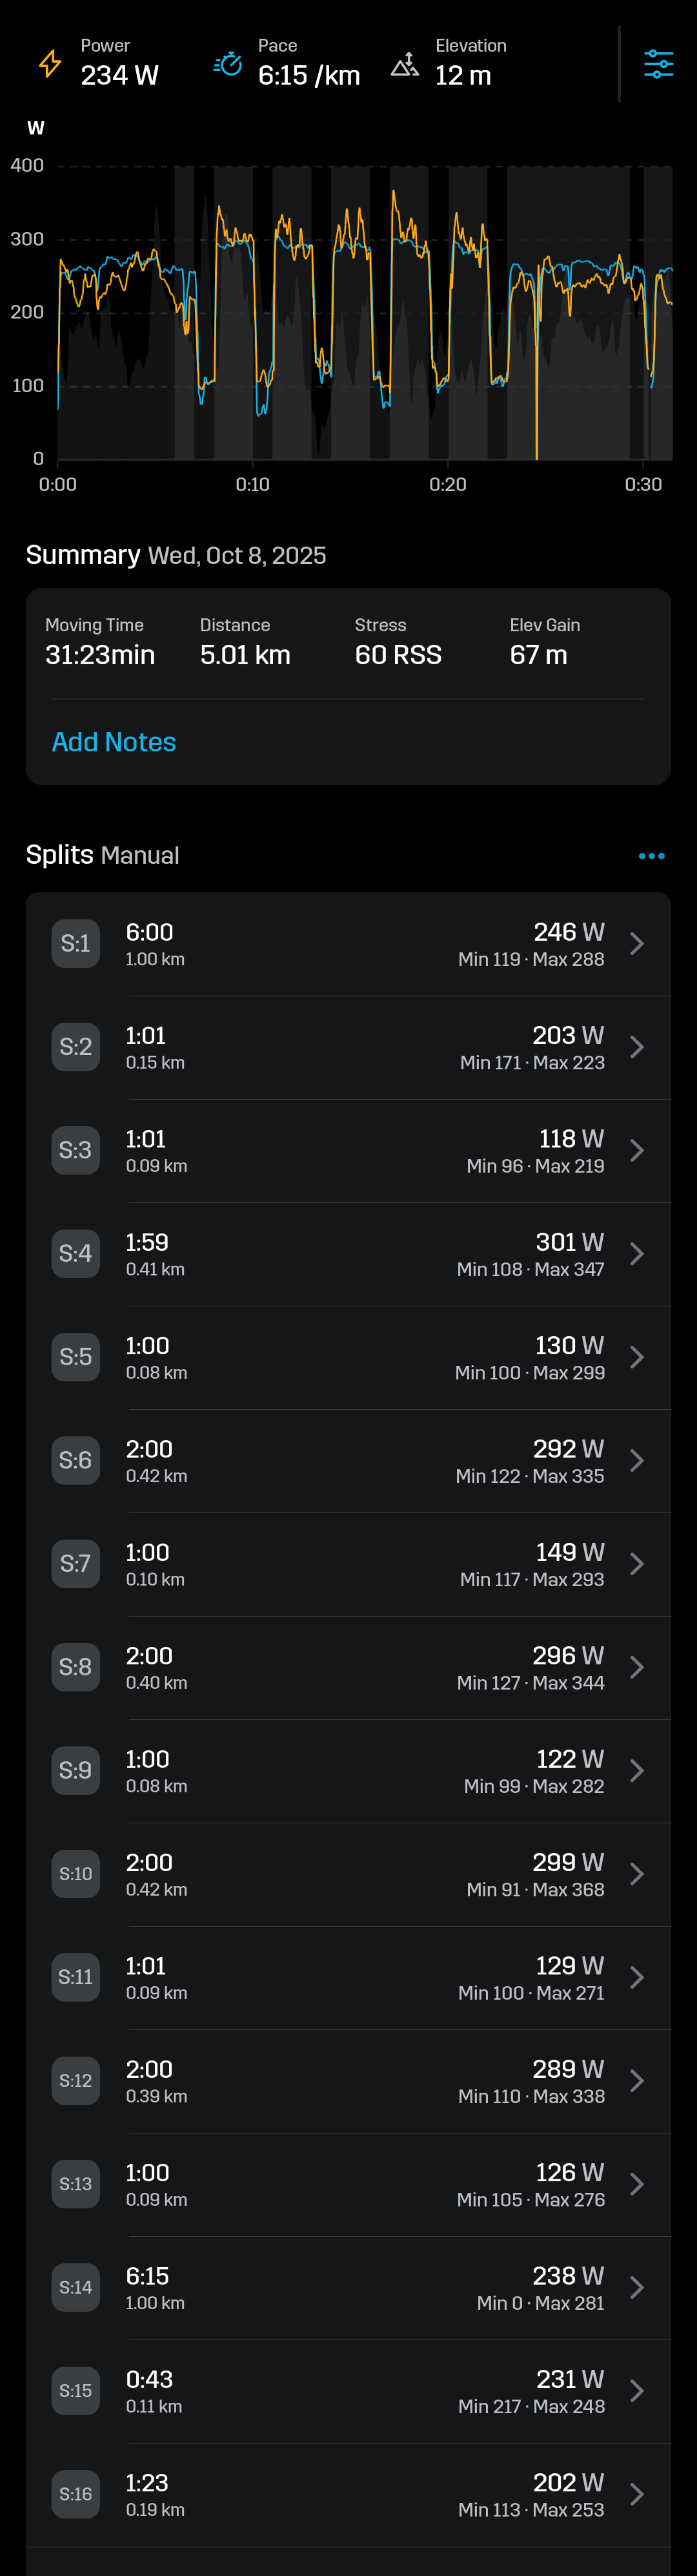
Task: Tap the Pace stopwatch icon
Action: click(228, 63)
